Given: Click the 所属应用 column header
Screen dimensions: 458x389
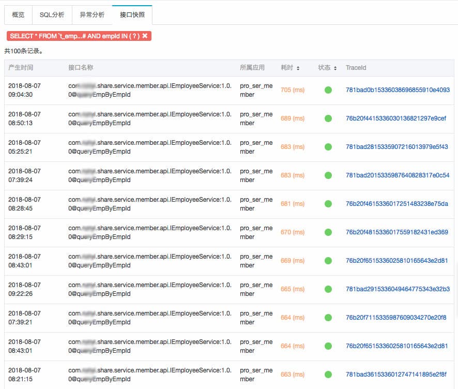Looking at the screenshot, I should (x=252, y=68).
